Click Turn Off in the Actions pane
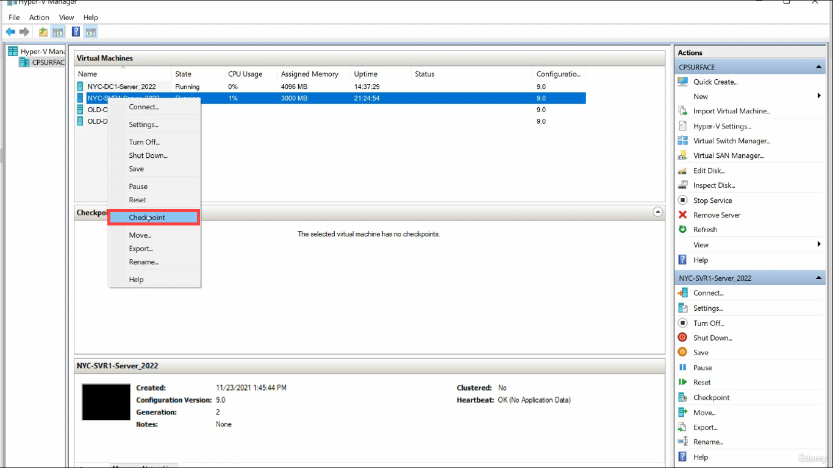833x468 pixels. click(709, 323)
